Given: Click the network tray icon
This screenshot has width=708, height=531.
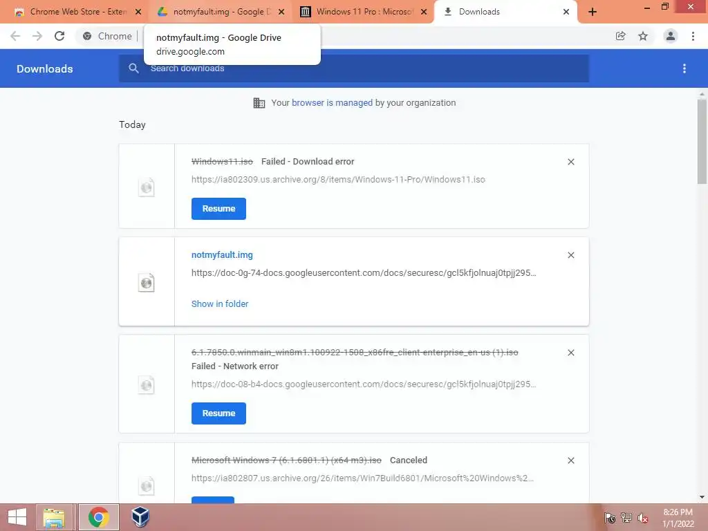Looking at the screenshot, I should click(626, 518).
